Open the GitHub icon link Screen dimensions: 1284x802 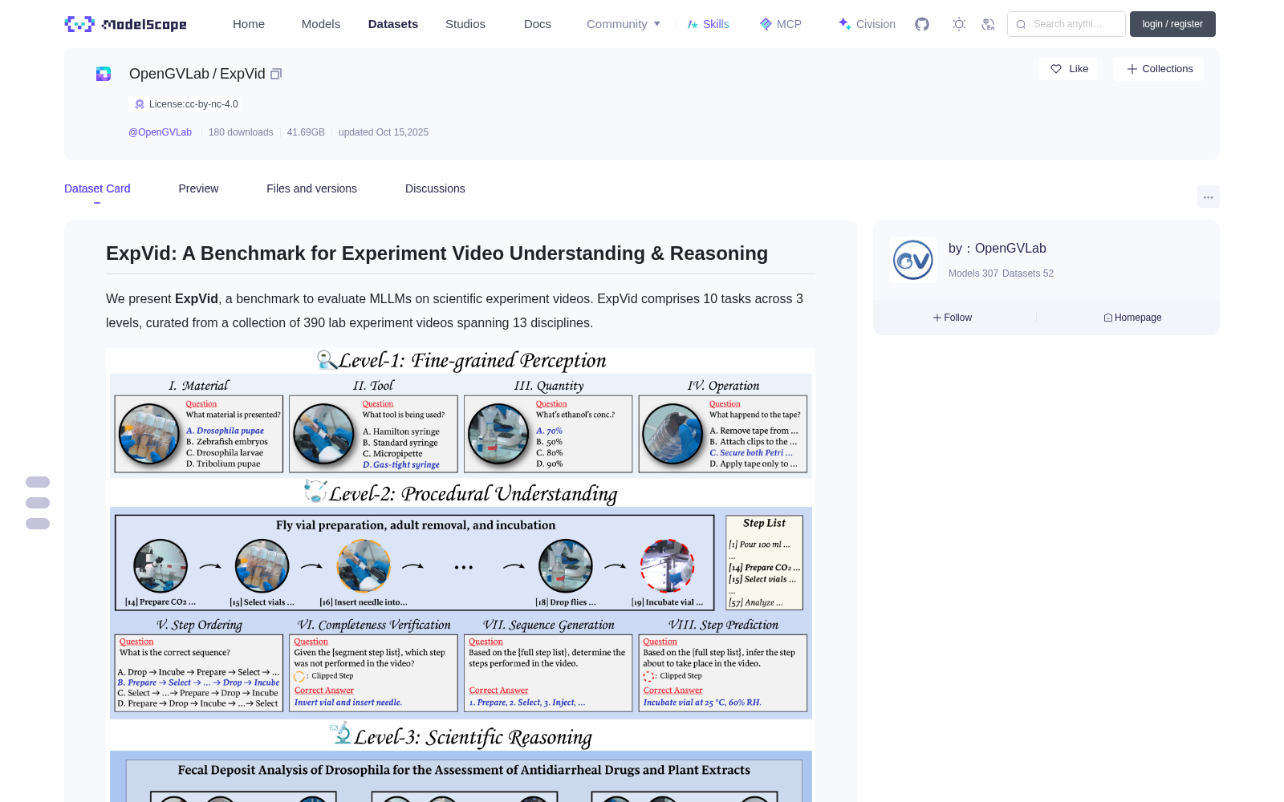coord(922,24)
